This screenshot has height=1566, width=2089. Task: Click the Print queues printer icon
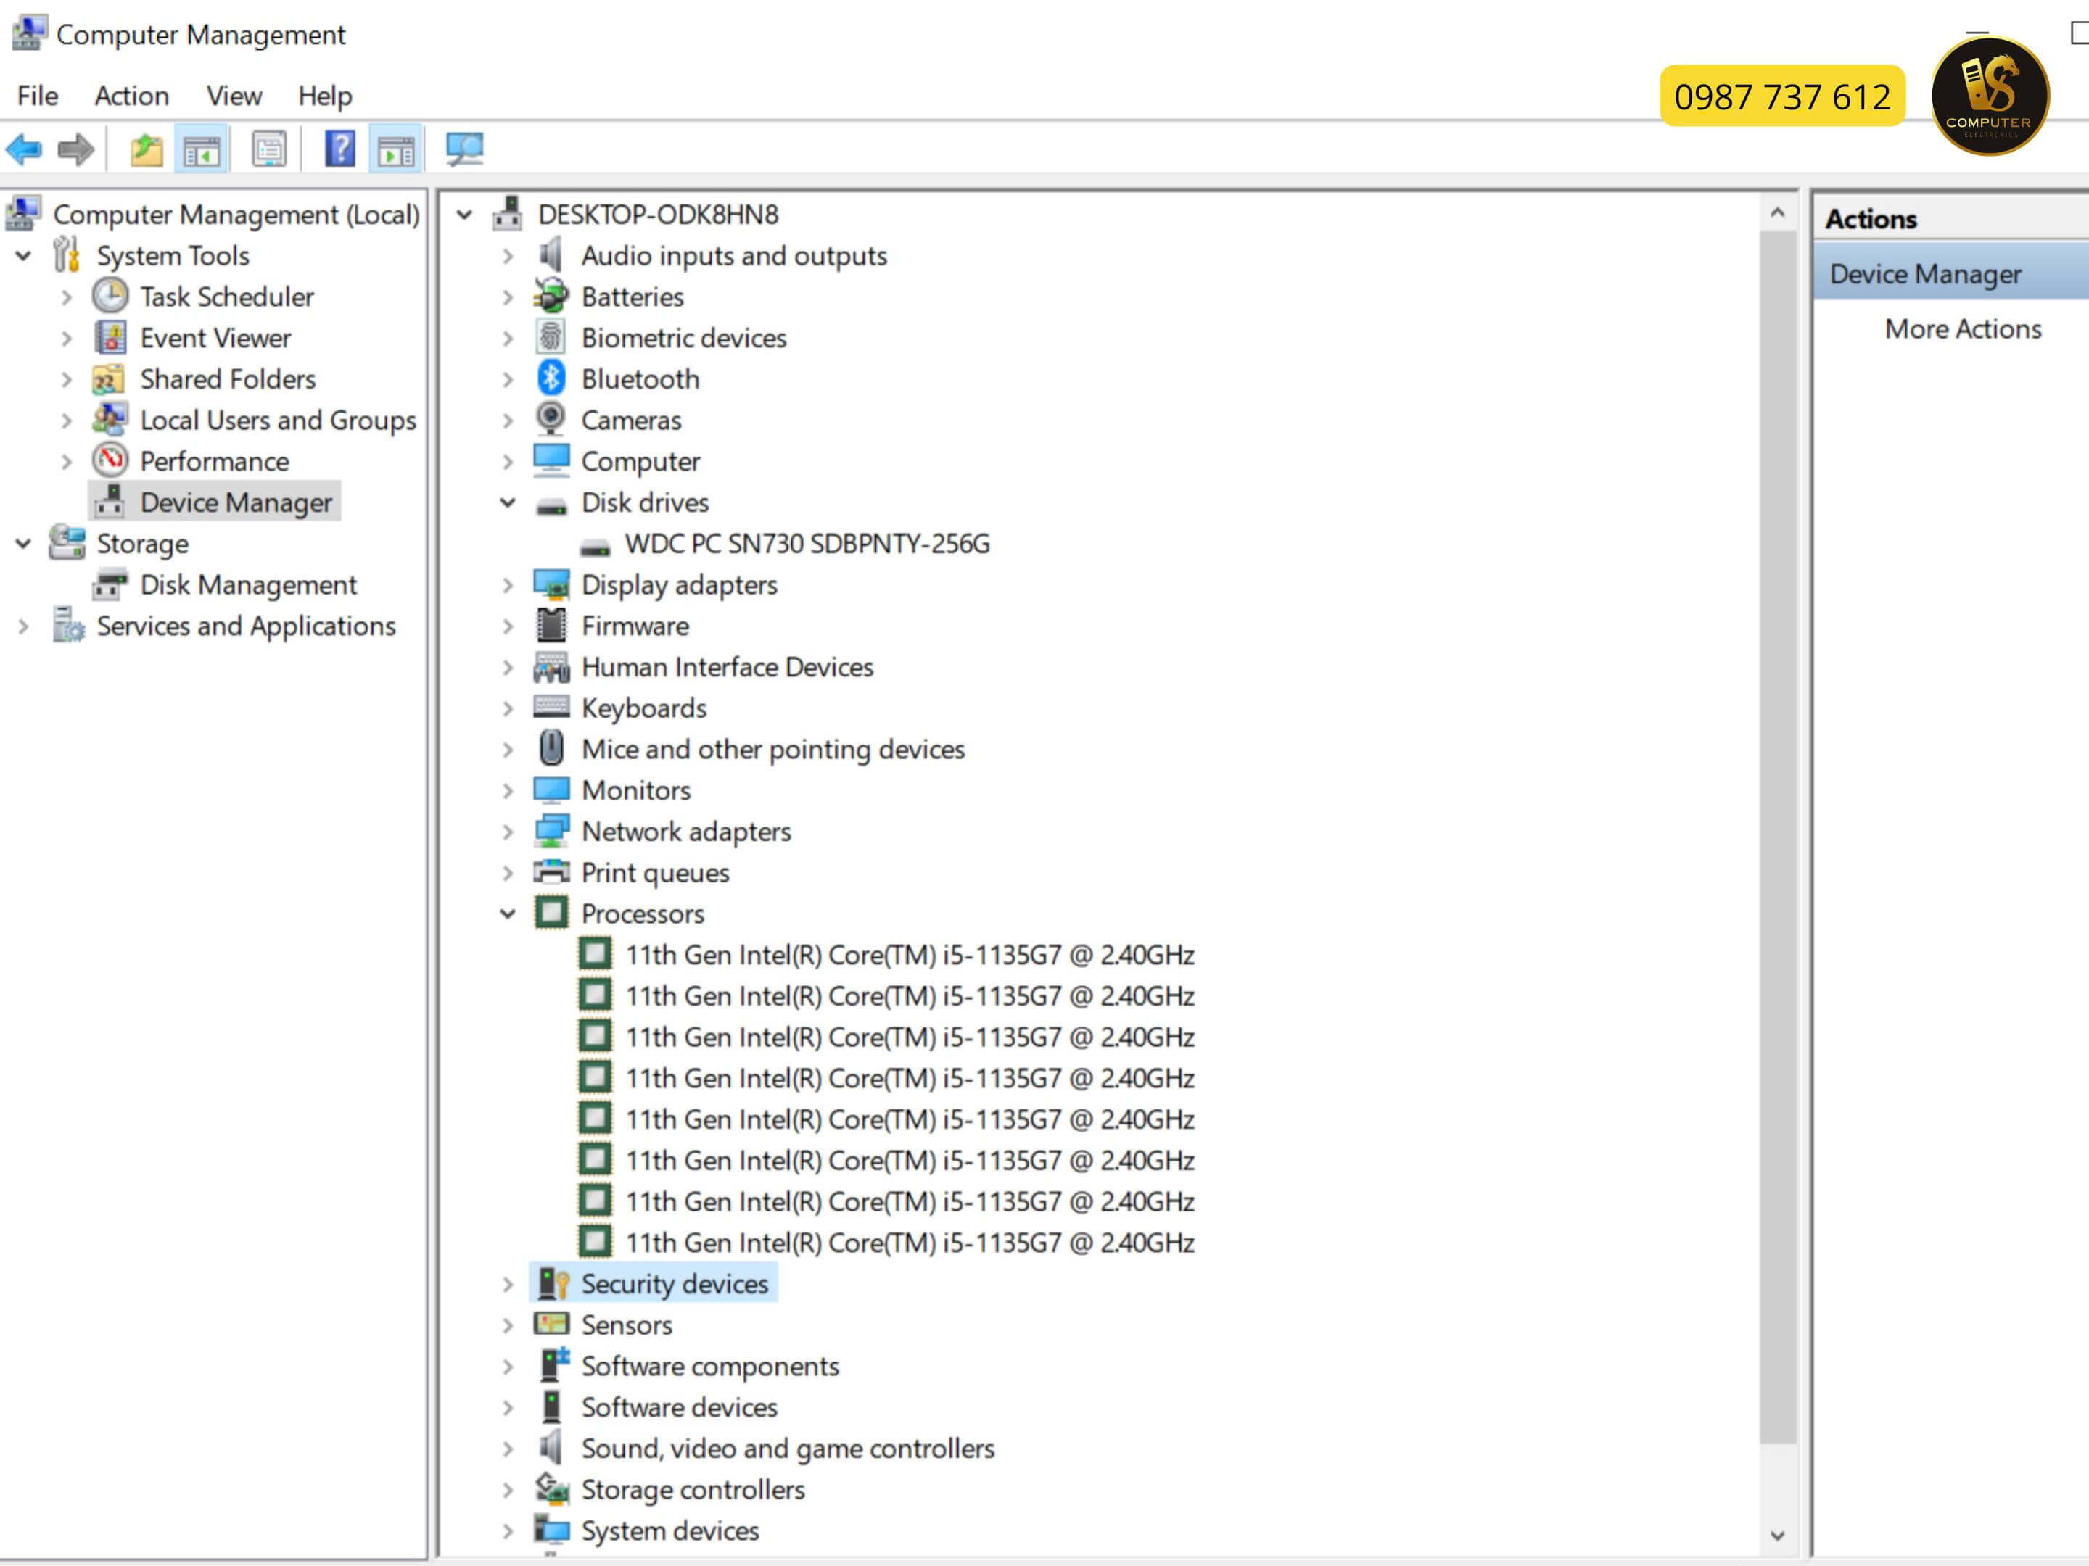(551, 871)
